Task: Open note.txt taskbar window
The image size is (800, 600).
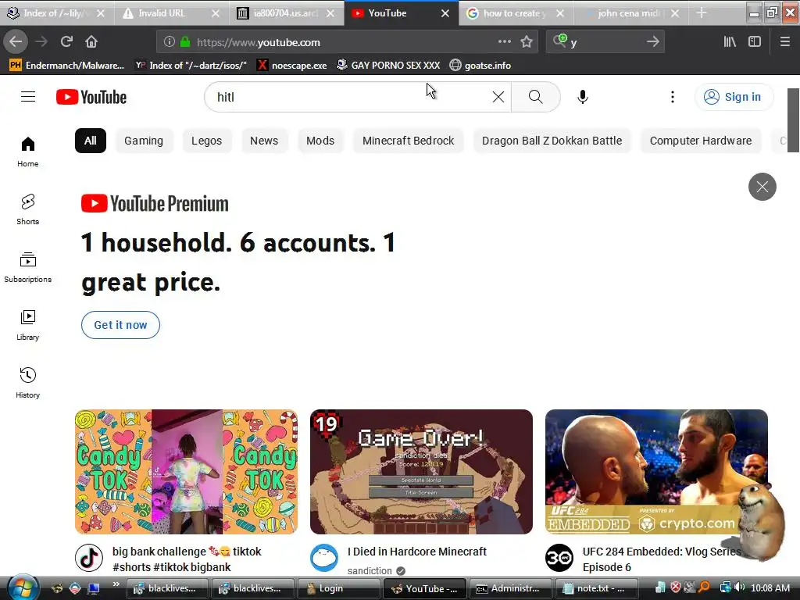Action: [596, 588]
